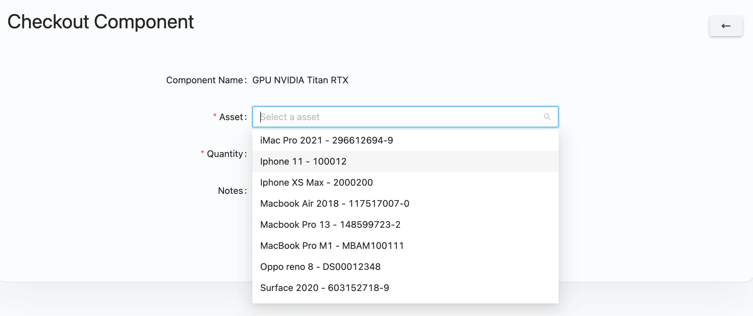Choose Iphone XS Max - 2000200 from list
The image size is (753, 316).
(x=317, y=182)
